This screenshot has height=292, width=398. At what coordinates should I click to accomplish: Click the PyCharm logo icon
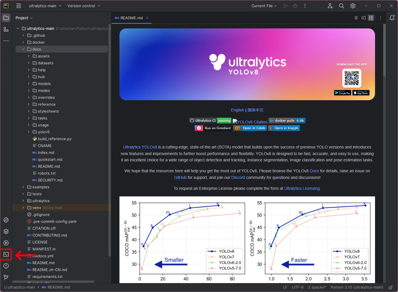pyautogui.click(x=6, y=6)
